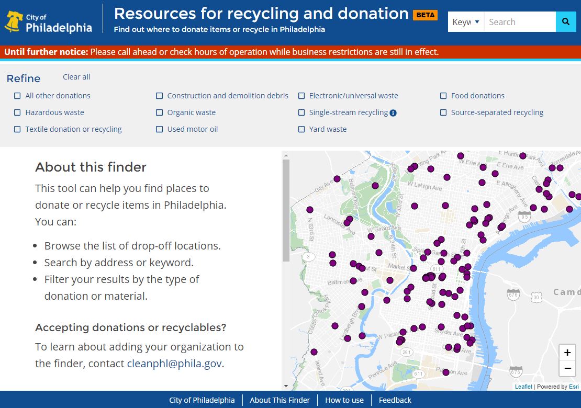Open the Feedback page

[x=395, y=400]
